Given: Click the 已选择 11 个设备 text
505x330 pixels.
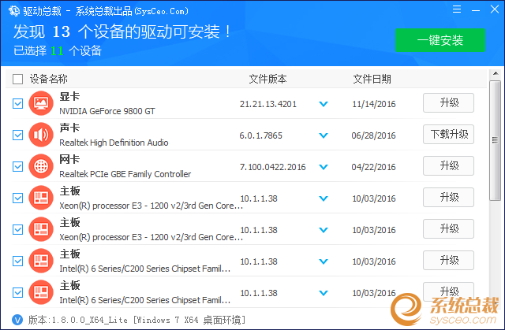Looking at the screenshot, I should click(58, 50).
